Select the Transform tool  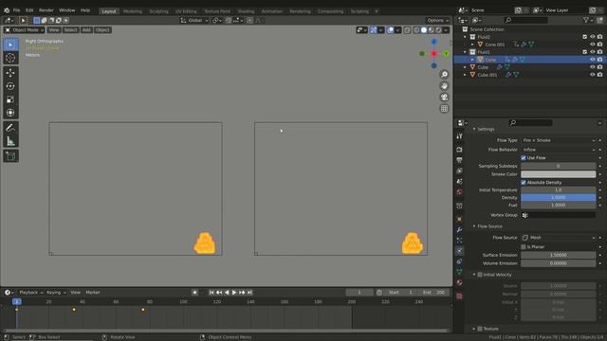pos(10,113)
